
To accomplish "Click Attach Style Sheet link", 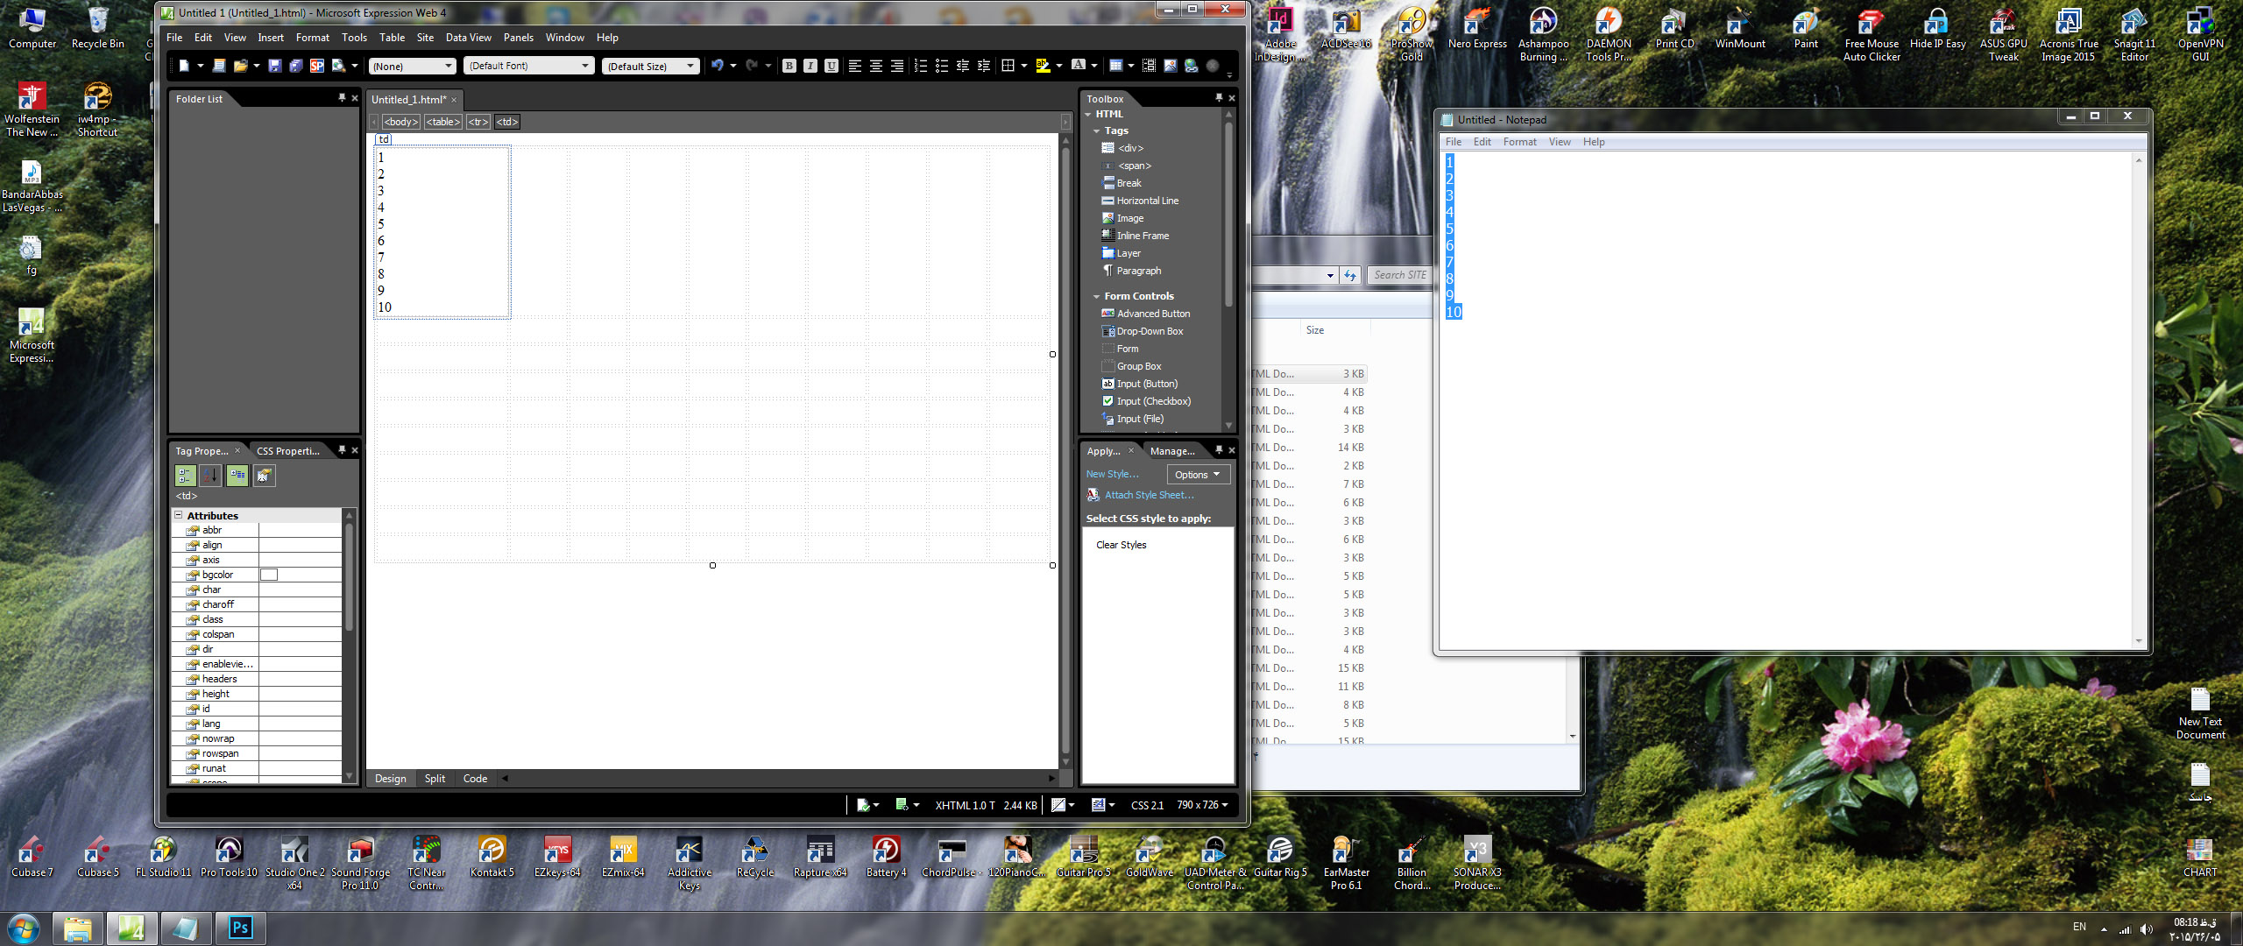I will tap(1149, 495).
